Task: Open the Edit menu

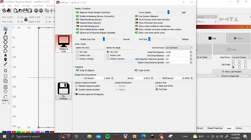Action: point(9,6)
